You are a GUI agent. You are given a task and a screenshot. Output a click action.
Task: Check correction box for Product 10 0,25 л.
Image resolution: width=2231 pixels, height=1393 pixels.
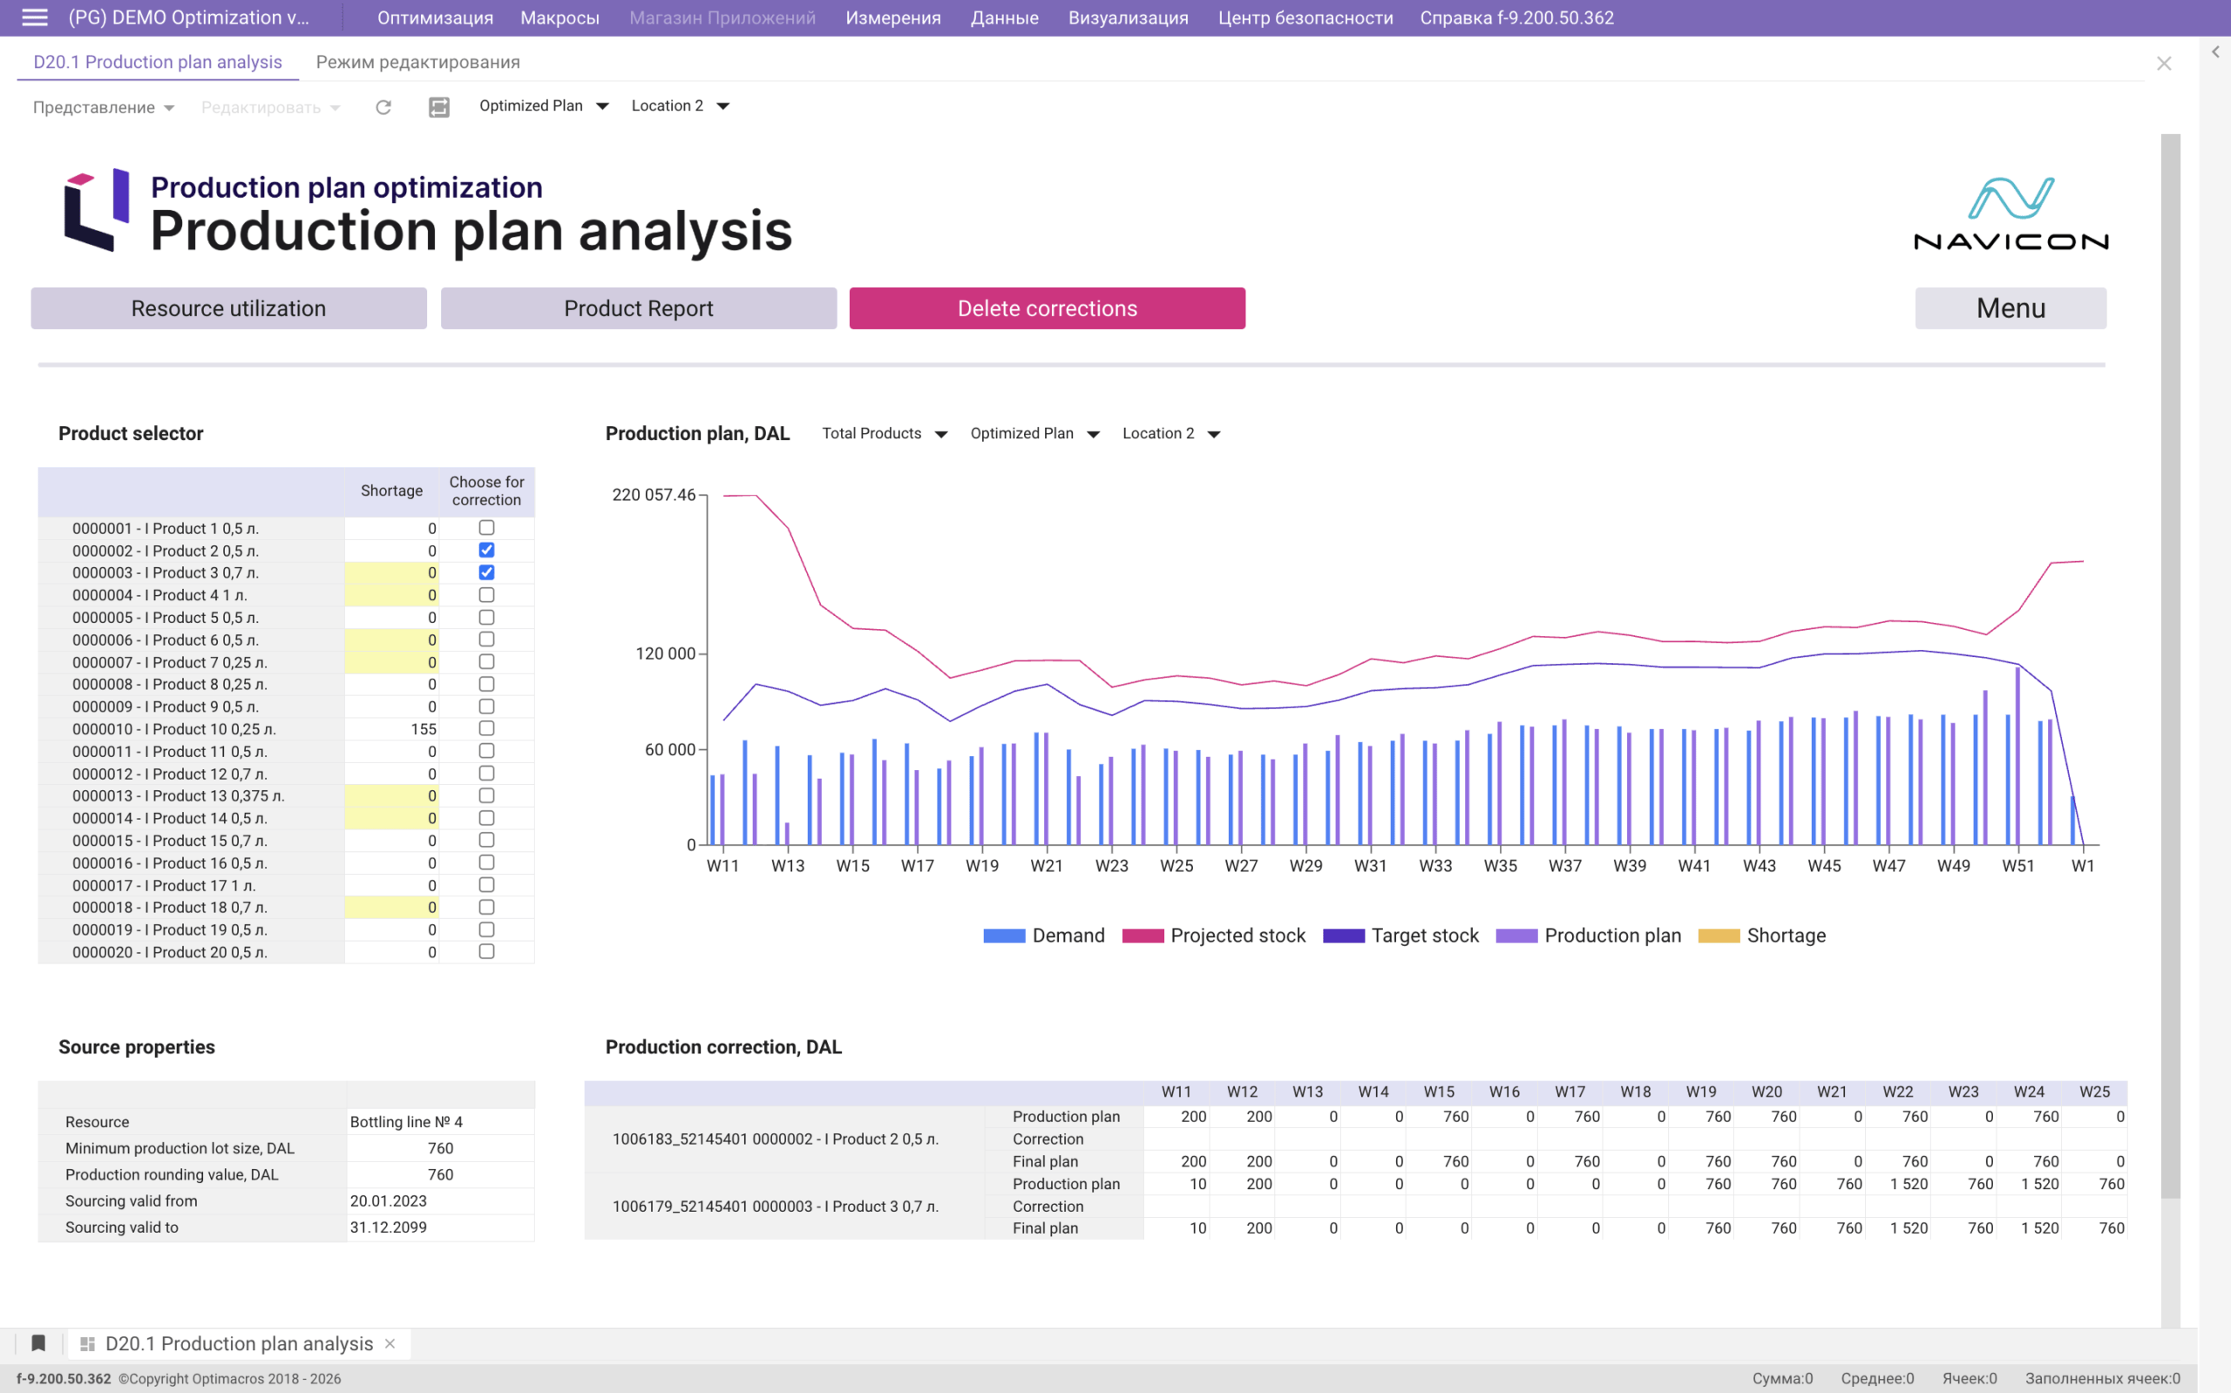coord(486,729)
